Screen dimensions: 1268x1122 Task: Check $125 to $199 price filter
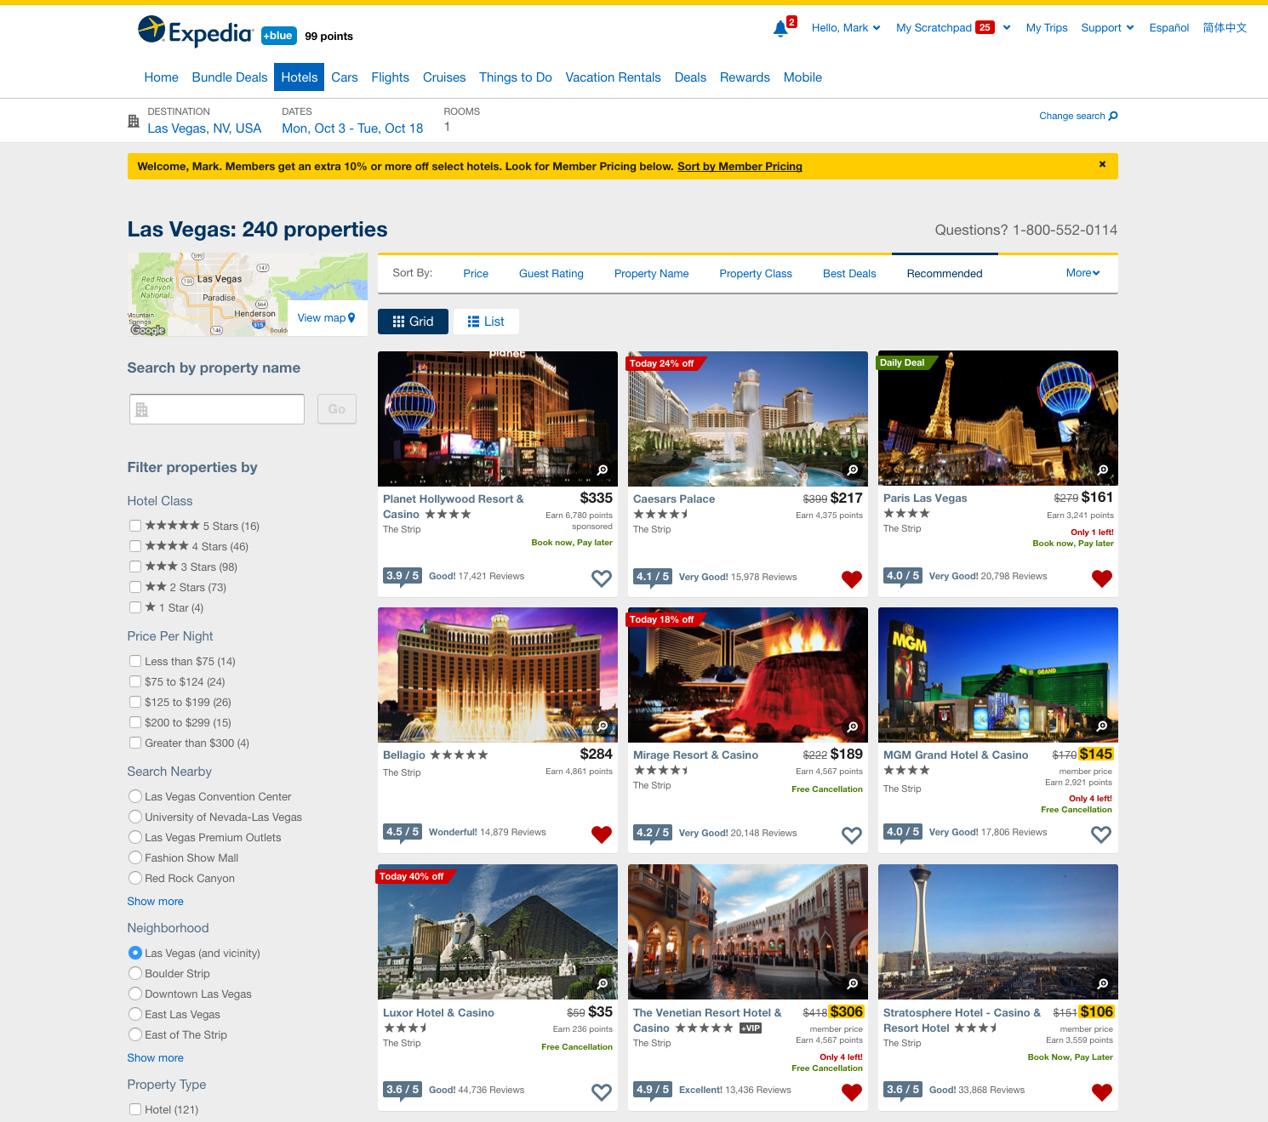click(x=135, y=702)
